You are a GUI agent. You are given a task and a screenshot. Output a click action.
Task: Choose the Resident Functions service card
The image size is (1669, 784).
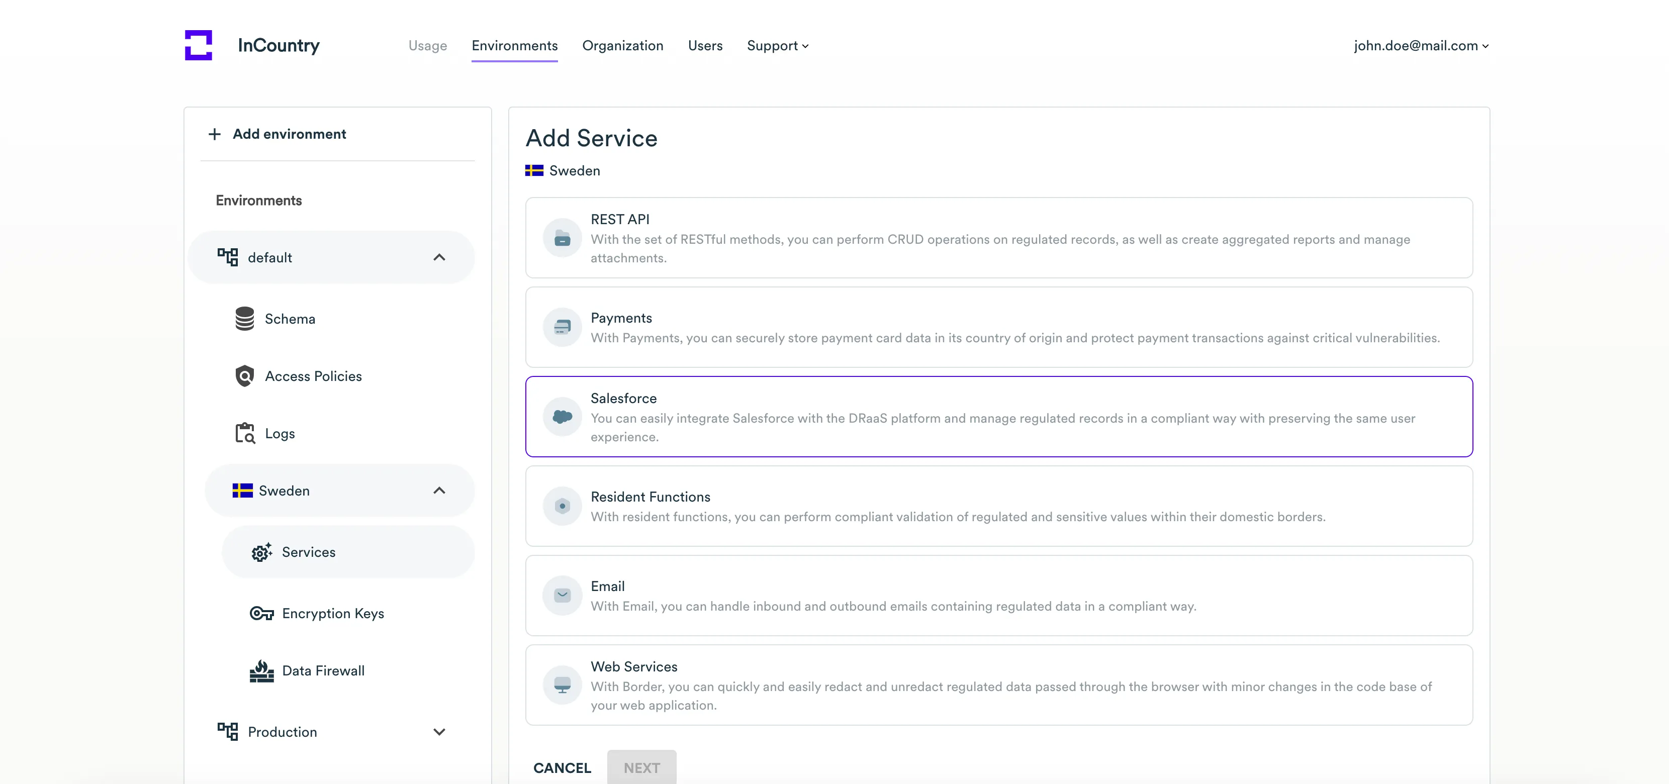point(998,506)
